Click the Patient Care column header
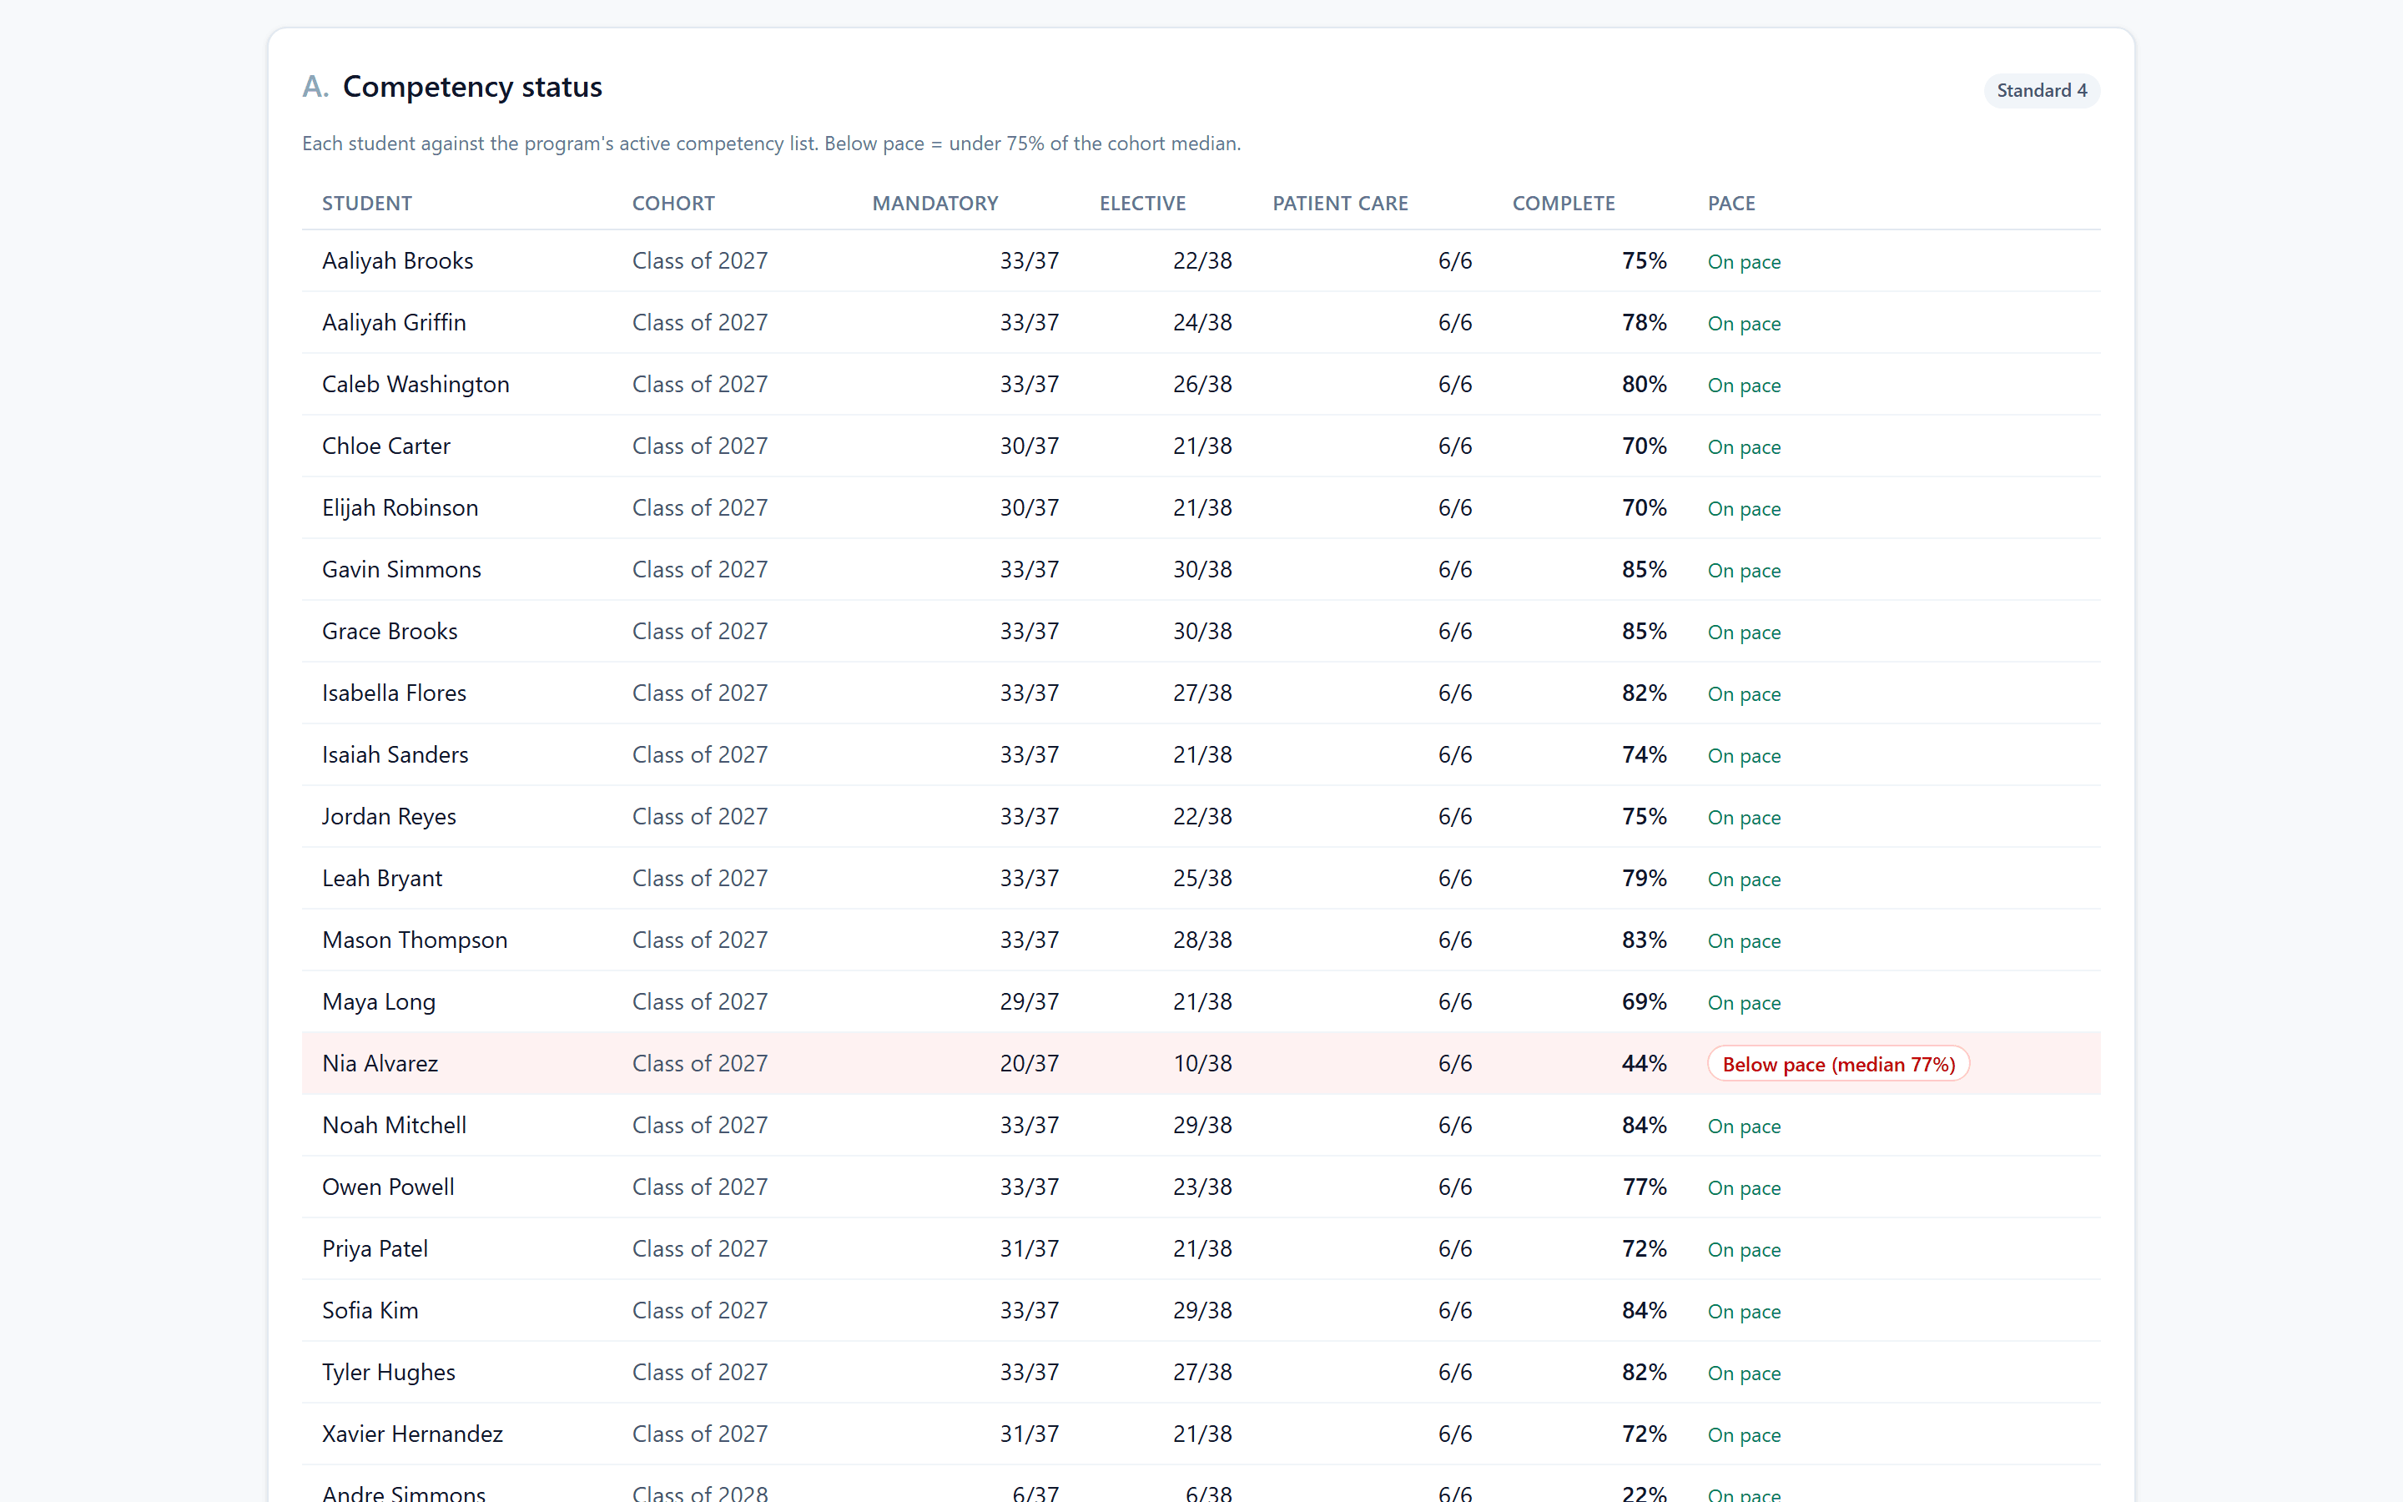 click(x=1339, y=203)
